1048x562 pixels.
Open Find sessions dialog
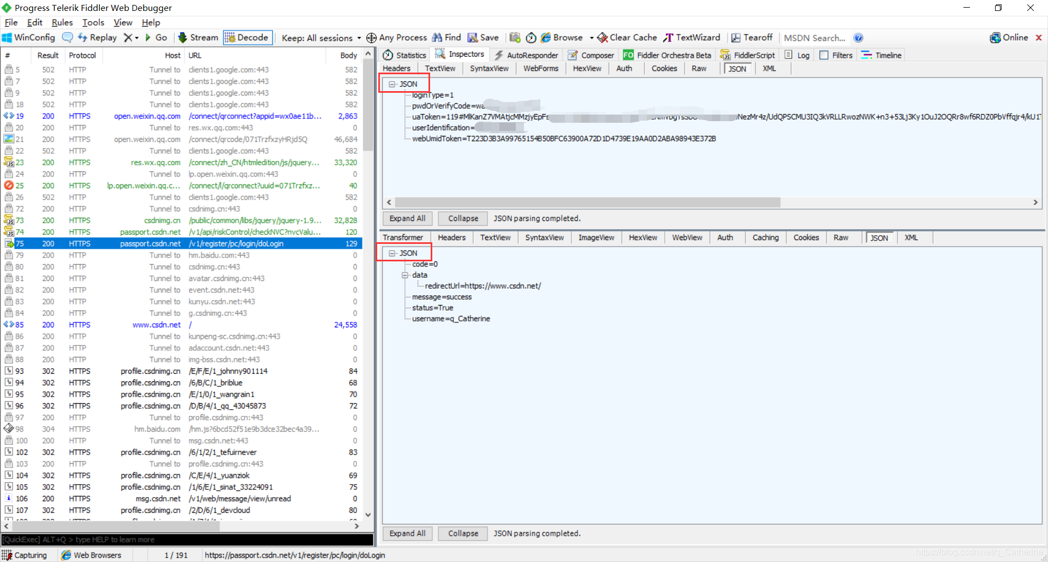pyautogui.click(x=446, y=38)
